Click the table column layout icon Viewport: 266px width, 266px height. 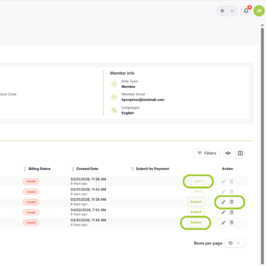click(x=240, y=153)
